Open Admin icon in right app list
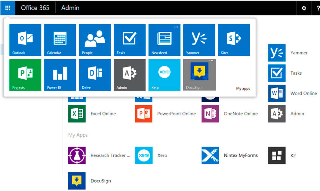 277,114
